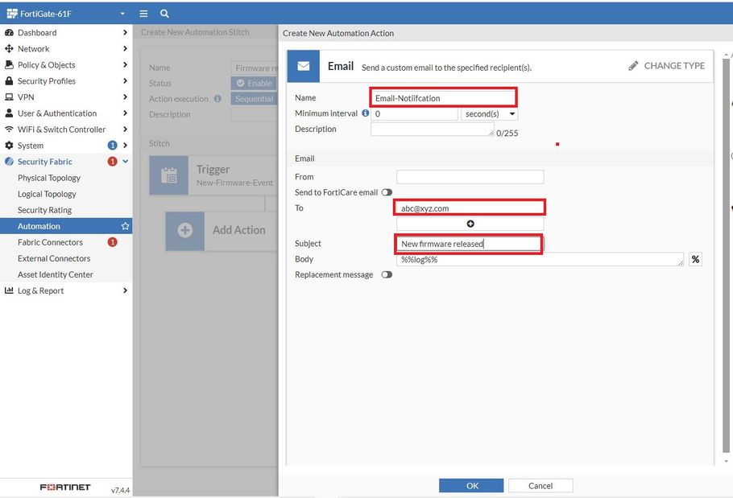Select Sequential action execution
Screen dimensions: 733x498
(x=254, y=99)
